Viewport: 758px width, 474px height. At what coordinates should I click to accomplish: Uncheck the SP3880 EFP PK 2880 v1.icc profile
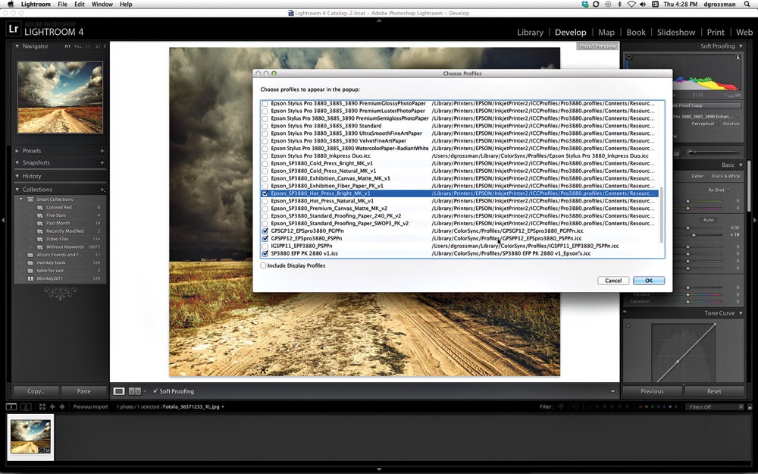click(265, 253)
